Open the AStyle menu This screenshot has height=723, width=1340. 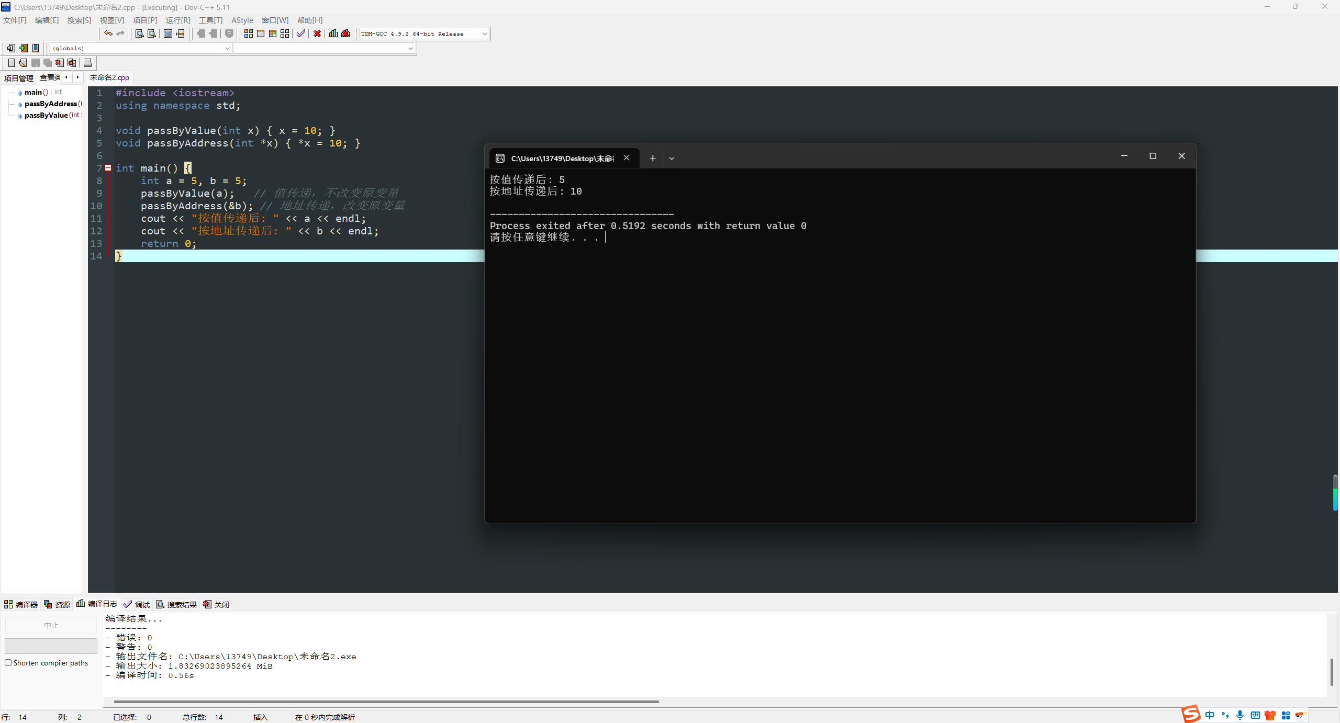coord(242,20)
